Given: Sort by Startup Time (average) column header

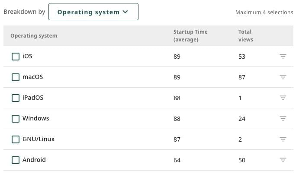Looking at the screenshot, I should [x=190, y=36].
